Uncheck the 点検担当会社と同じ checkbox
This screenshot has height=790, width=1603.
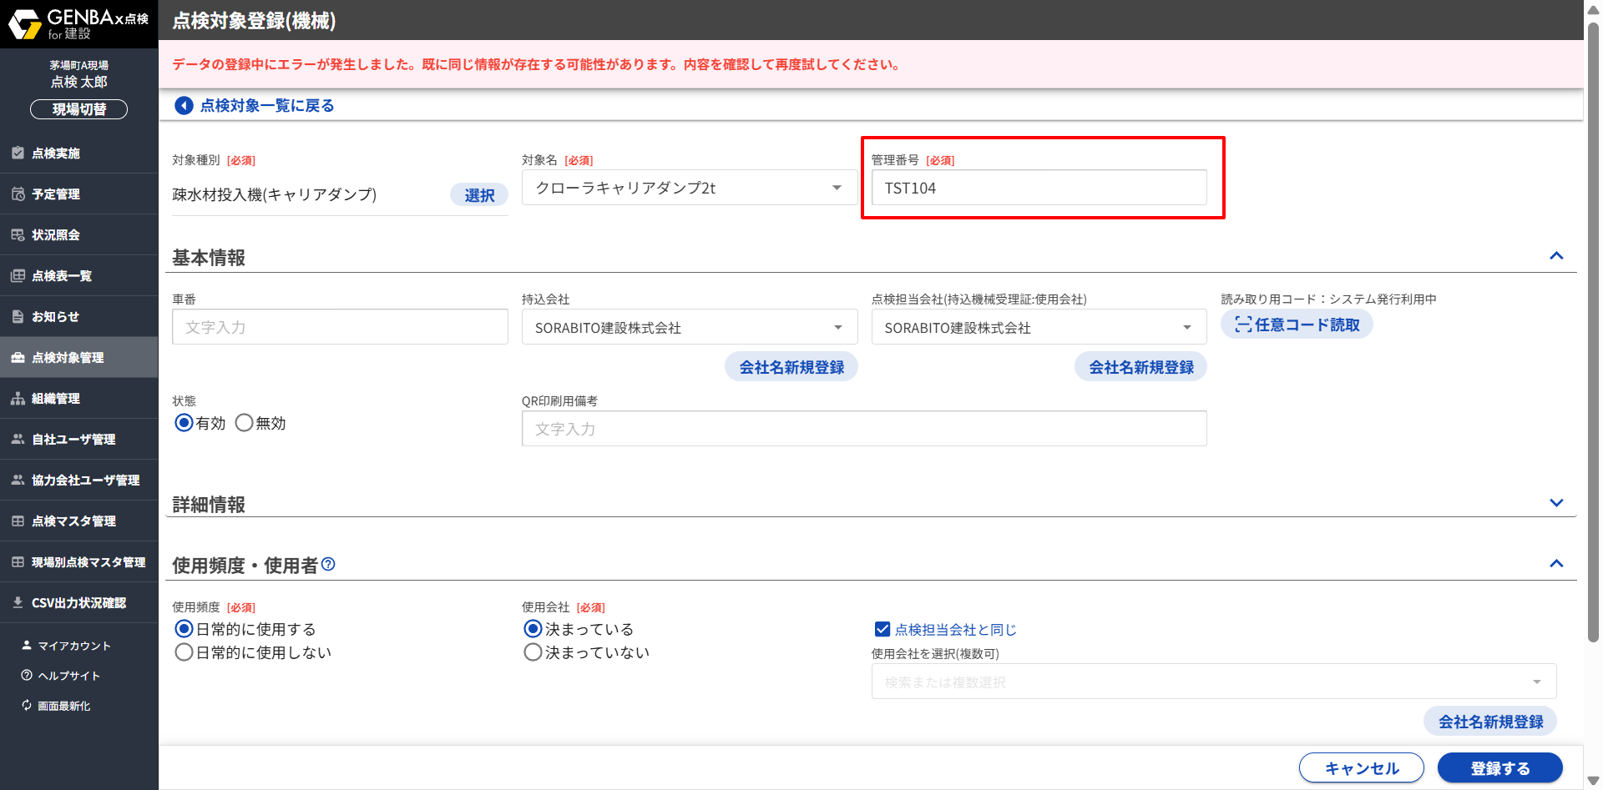[882, 630]
